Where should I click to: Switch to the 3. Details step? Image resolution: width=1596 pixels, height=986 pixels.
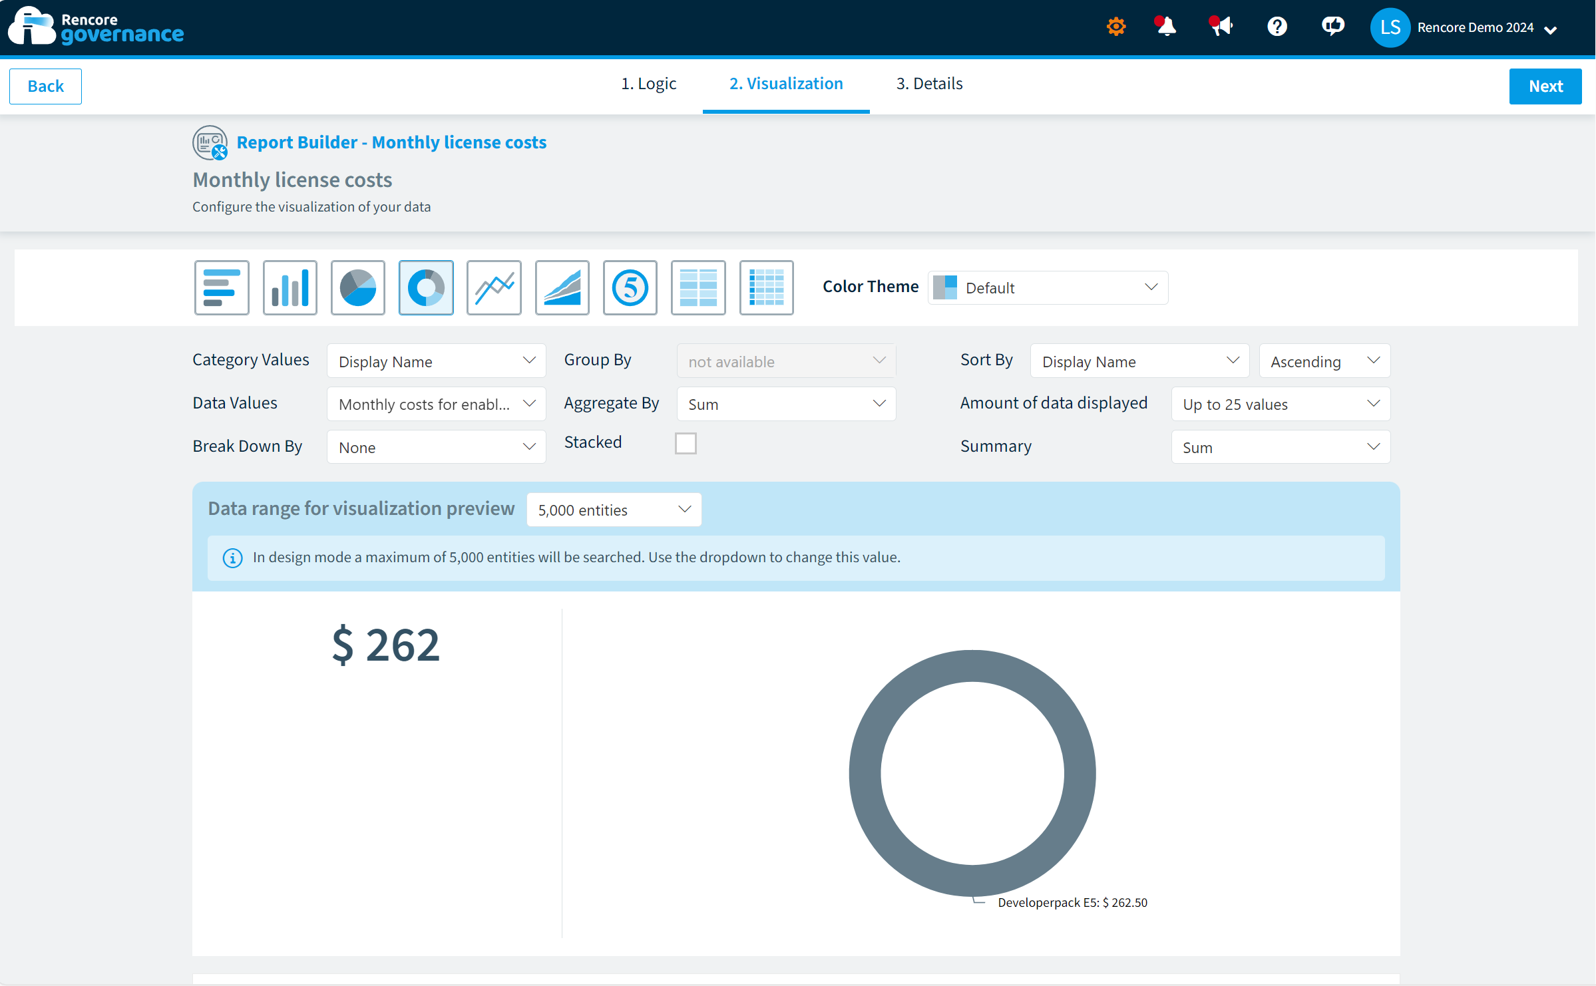pyautogui.click(x=929, y=84)
